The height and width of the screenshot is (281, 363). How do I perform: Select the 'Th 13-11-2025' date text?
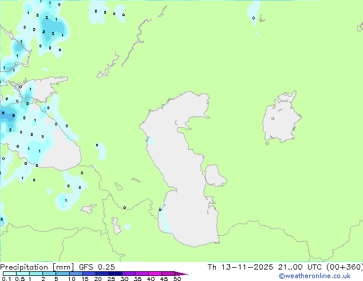coord(240,267)
